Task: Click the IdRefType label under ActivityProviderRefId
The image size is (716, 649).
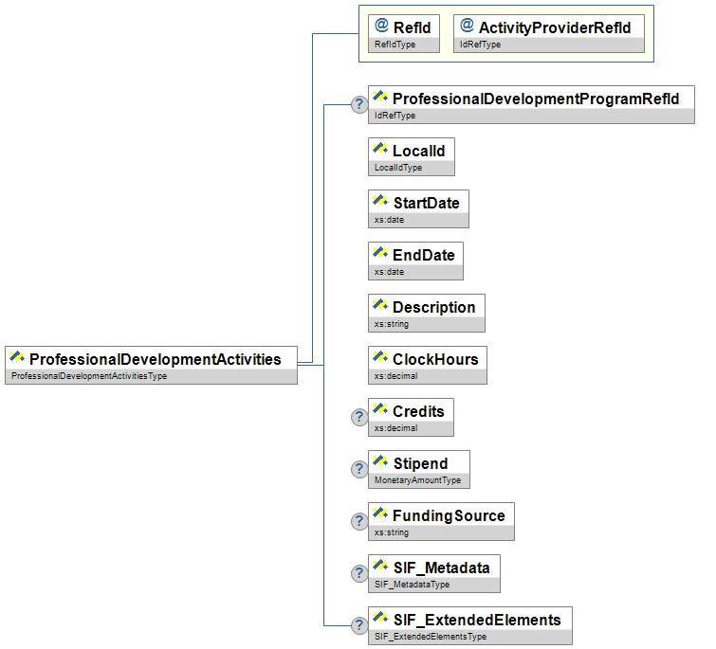Action: click(x=481, y=45)
